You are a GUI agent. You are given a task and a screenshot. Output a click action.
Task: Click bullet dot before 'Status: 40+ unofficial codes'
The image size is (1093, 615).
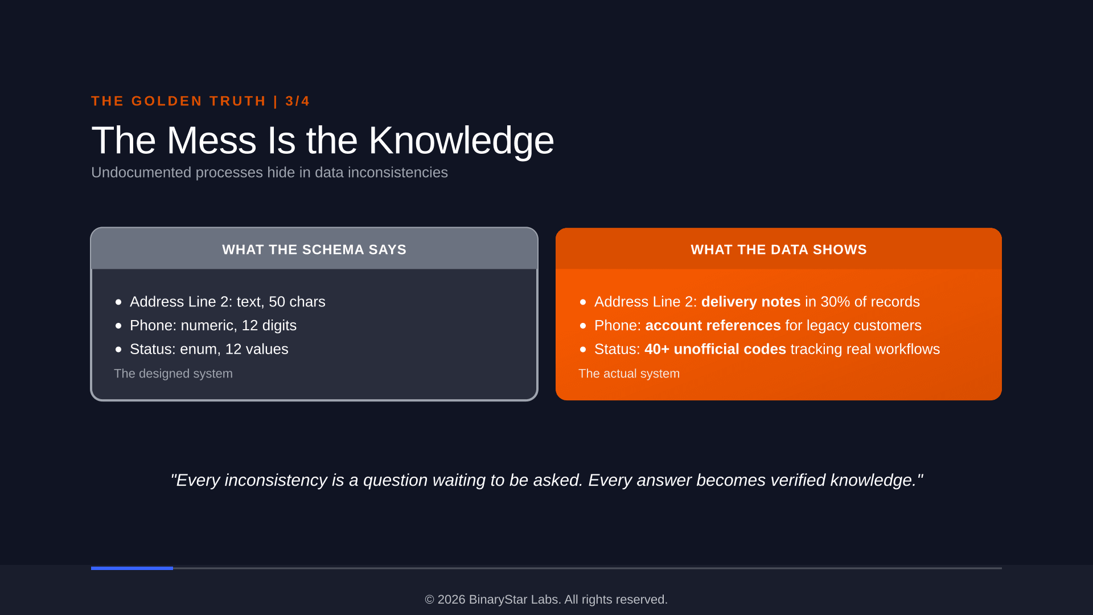(x=583, y=350)
